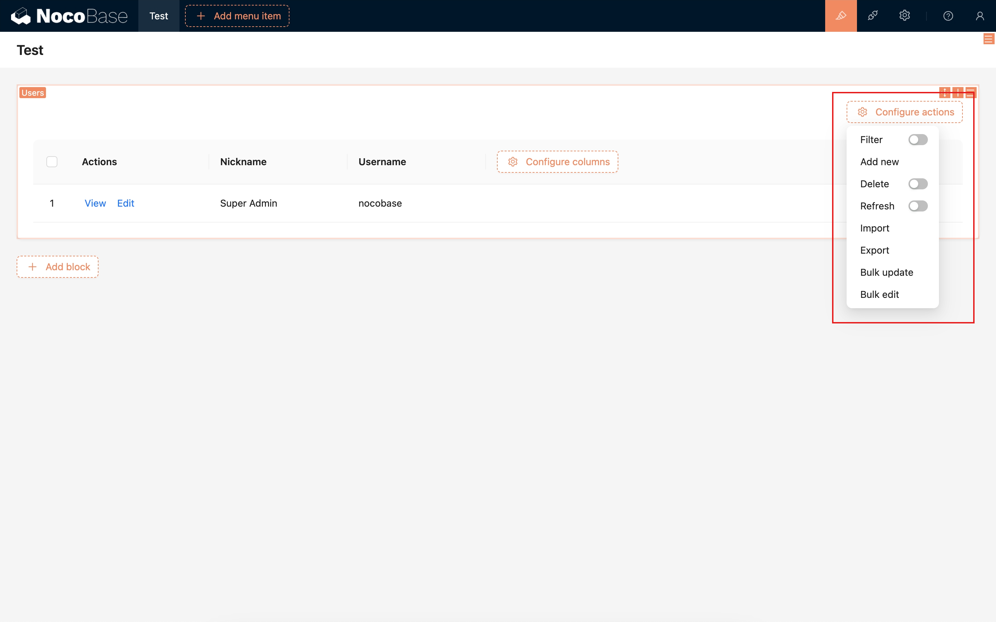Click the rocket/deploy icon in toolbar
This screenshot has height=622, width=996.
(x=872, y=16)
